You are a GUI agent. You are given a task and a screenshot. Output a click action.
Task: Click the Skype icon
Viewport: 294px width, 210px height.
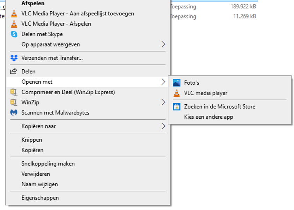(14, 34)
